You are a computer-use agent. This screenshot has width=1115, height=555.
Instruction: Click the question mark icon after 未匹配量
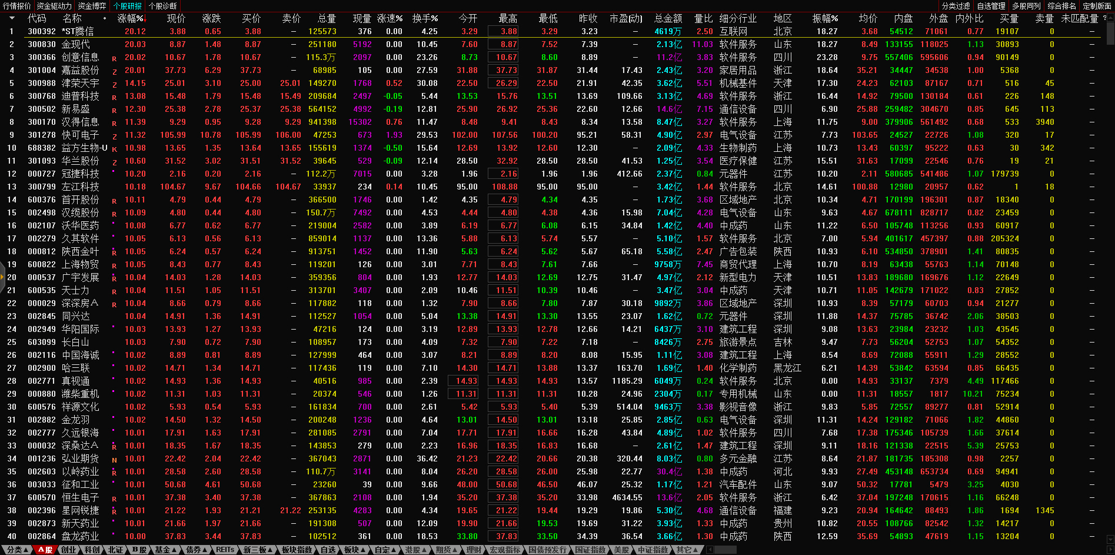(1104, 18)
